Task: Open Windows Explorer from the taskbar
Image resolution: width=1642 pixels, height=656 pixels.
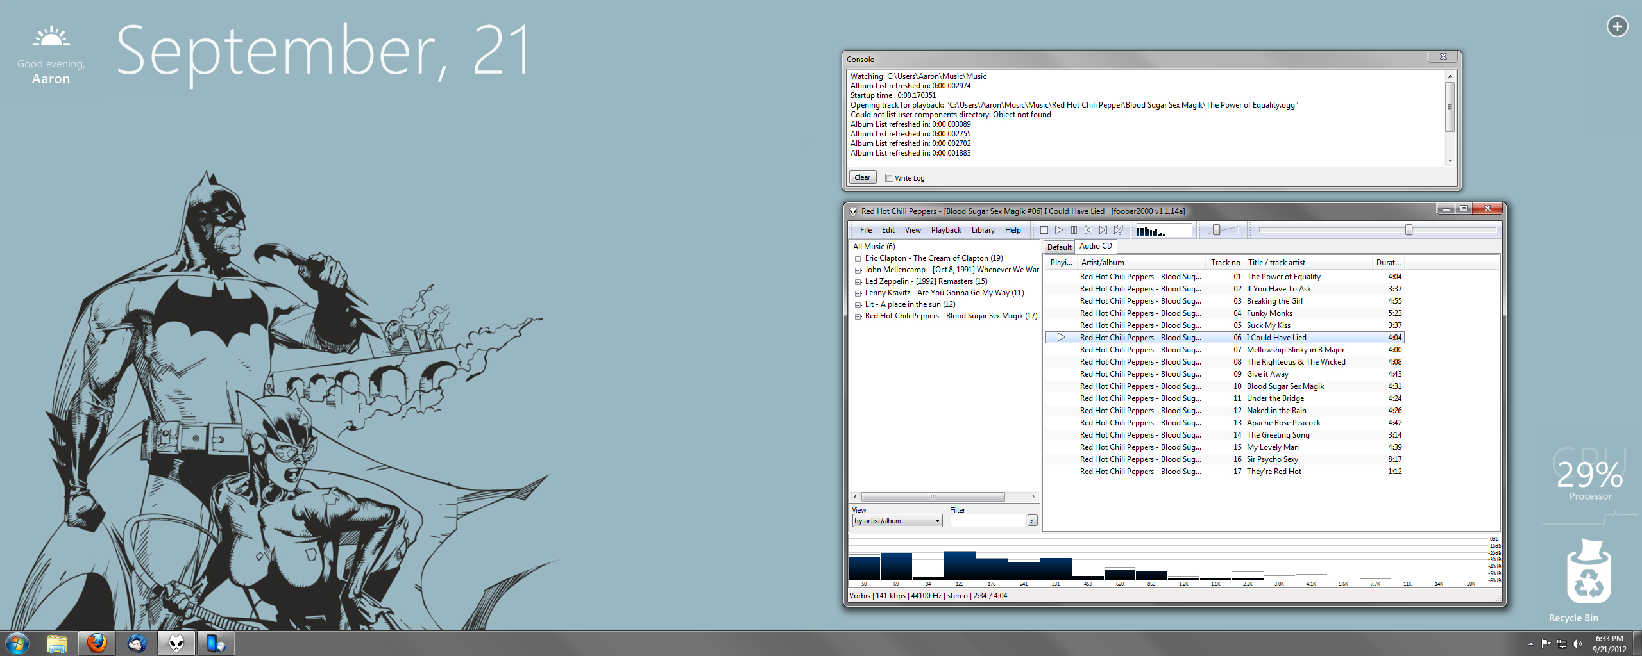Action: (57, 643)
